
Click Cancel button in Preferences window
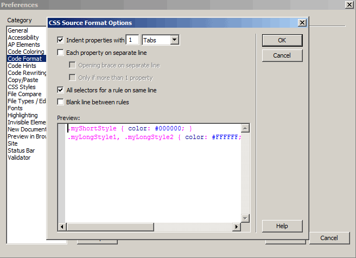[329, 238]
